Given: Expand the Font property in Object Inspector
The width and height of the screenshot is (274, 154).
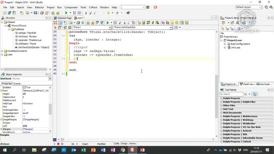Looking at the screenshot, I should (x=1, y=91).
